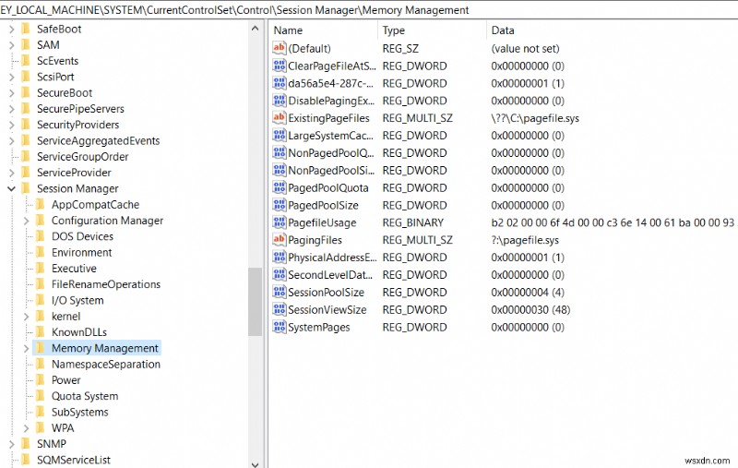
Task: Click the KnownDLLs folder icon
Action: point(41,332)
